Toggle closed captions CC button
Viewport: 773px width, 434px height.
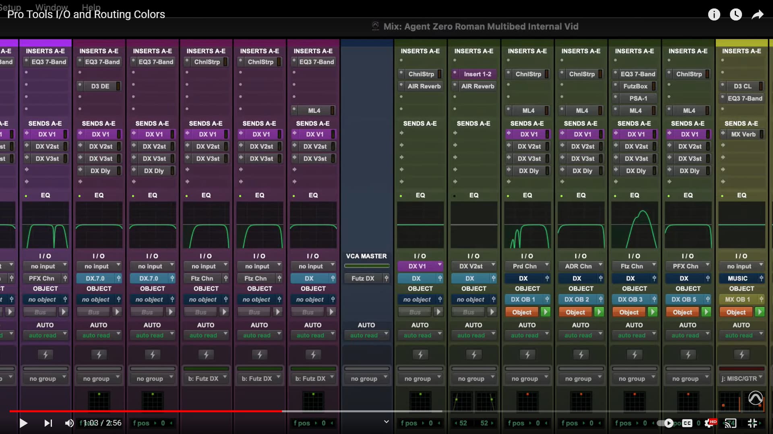687,423
